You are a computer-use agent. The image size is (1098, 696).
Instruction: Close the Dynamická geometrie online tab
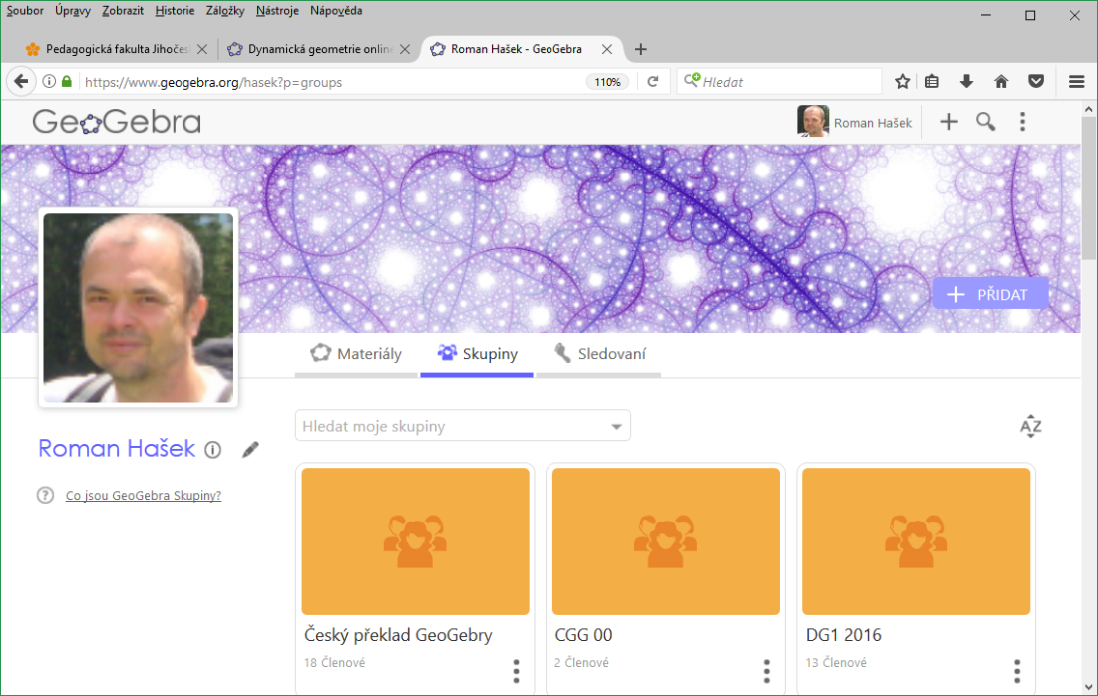pyautogui.click(x=405, y=49)
